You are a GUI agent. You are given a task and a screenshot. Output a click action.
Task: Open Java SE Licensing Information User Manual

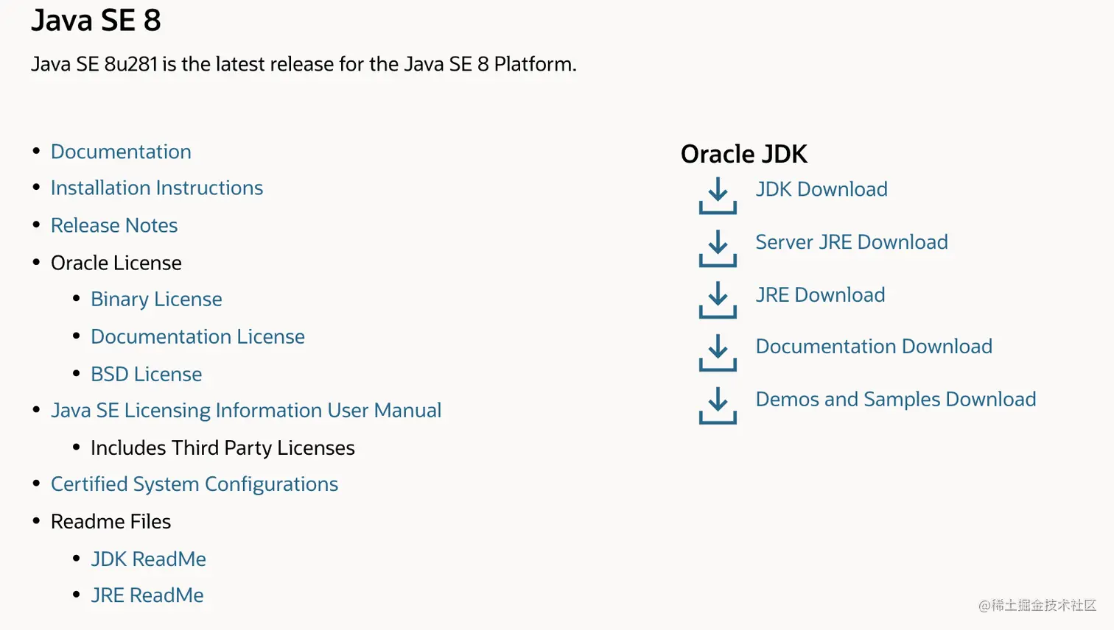(x=245, y=411)
